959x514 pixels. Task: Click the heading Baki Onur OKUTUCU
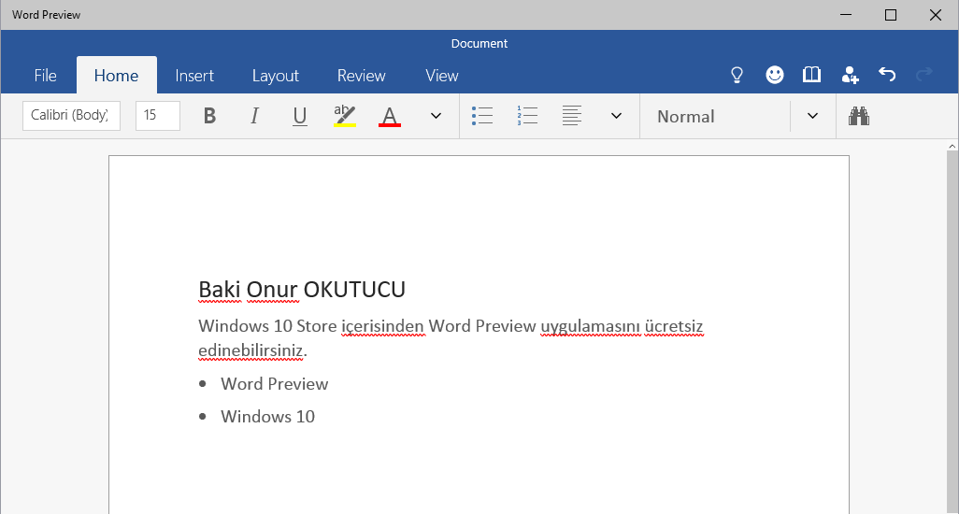coord(302,289)
